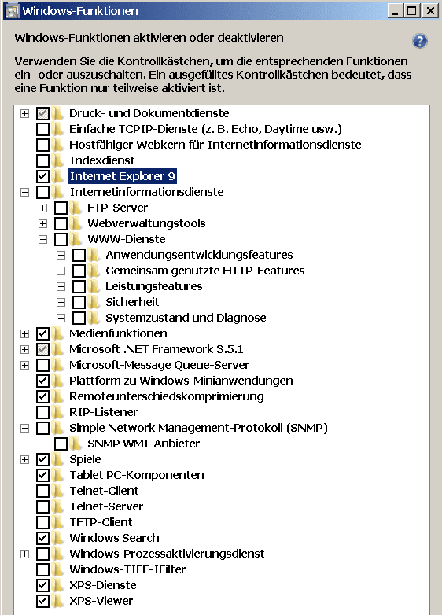Check the Telnet-Server checkbox
The width and height of the screenshot is (442, 615).
[x=42, y=506]
